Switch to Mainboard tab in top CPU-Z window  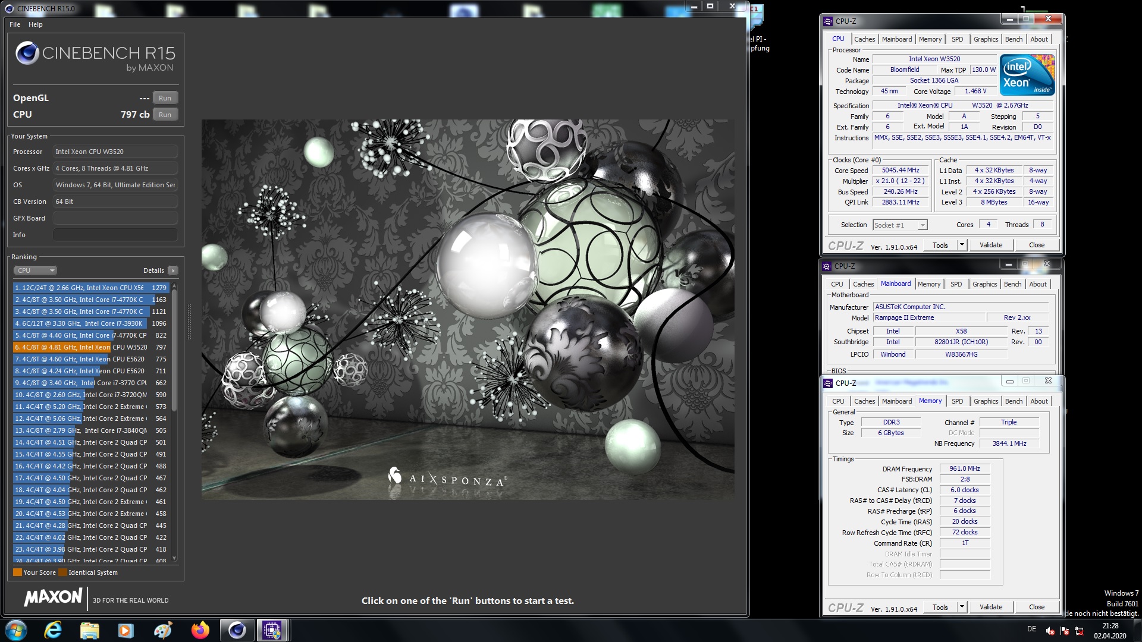896,39
